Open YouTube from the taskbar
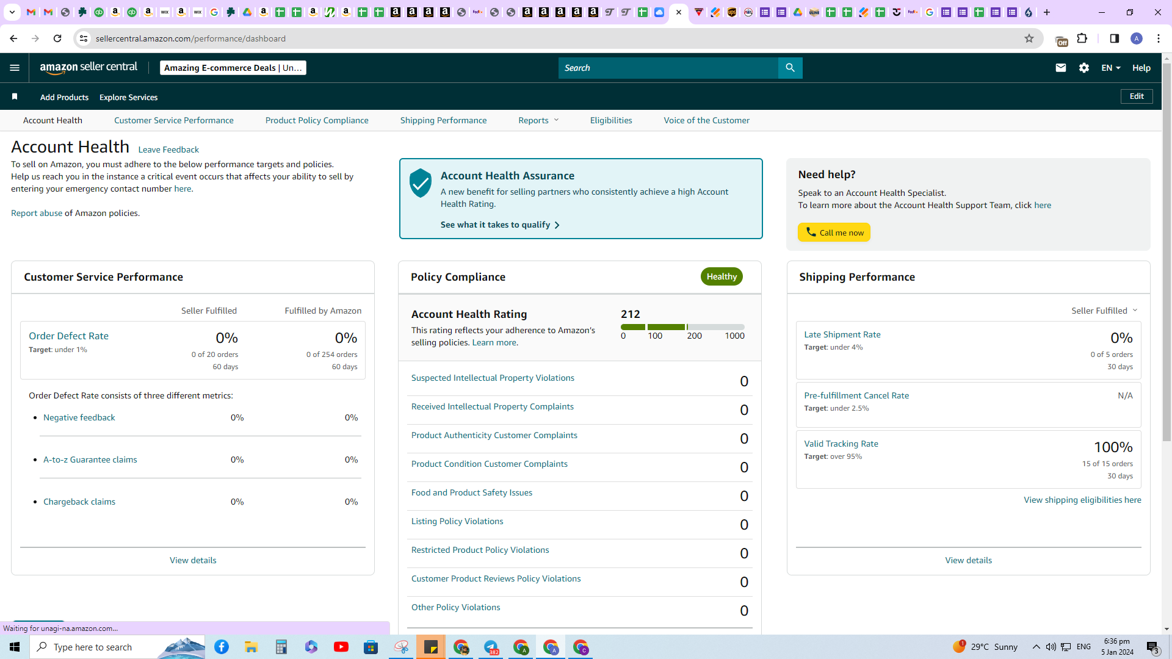1172x659 pixels. coord(341,647)
